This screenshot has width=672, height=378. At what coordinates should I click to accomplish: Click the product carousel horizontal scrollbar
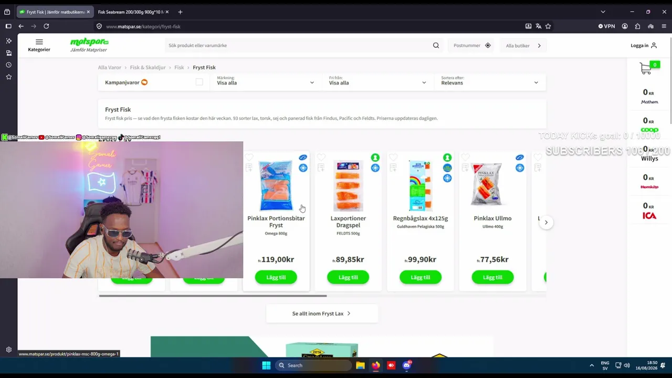point(213,296)
